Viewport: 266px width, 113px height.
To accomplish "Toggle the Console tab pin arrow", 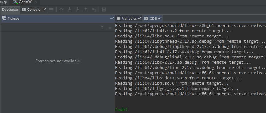I will [x=45, y=10].
